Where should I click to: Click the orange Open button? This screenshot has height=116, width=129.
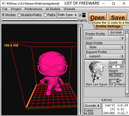coord(97,18)
